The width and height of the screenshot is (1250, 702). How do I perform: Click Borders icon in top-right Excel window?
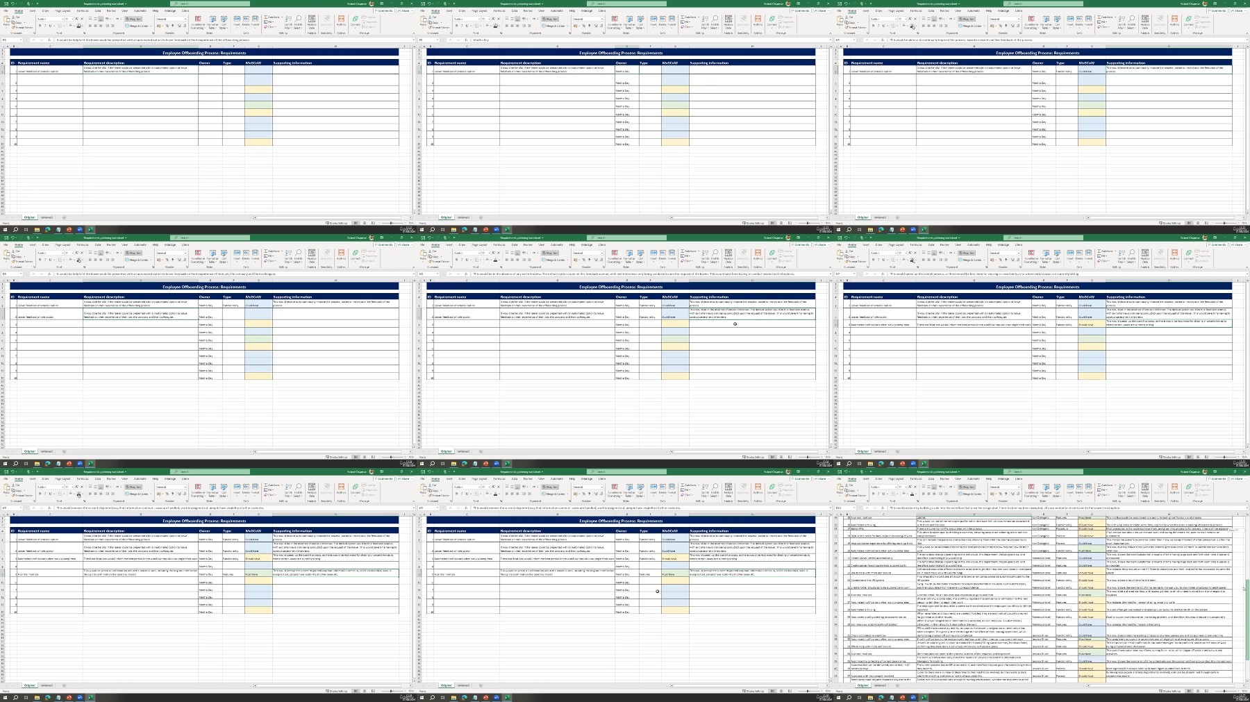pos(894,26)
